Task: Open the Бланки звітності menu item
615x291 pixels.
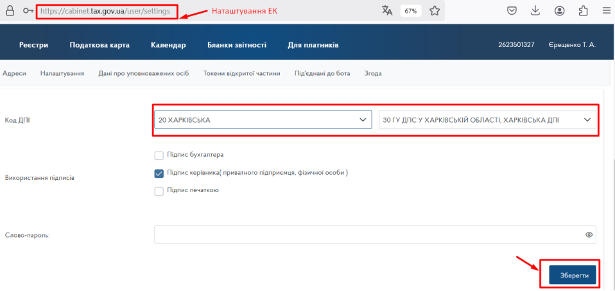Action: click(x=237, y=45)
